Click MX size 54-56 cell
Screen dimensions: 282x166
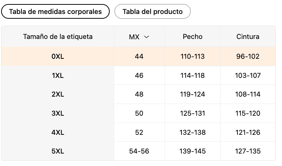click(139, 151)
